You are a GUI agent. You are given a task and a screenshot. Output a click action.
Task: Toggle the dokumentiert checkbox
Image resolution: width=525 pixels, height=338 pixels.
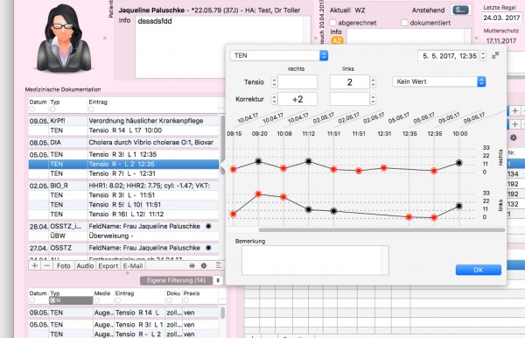pos(404,23)
